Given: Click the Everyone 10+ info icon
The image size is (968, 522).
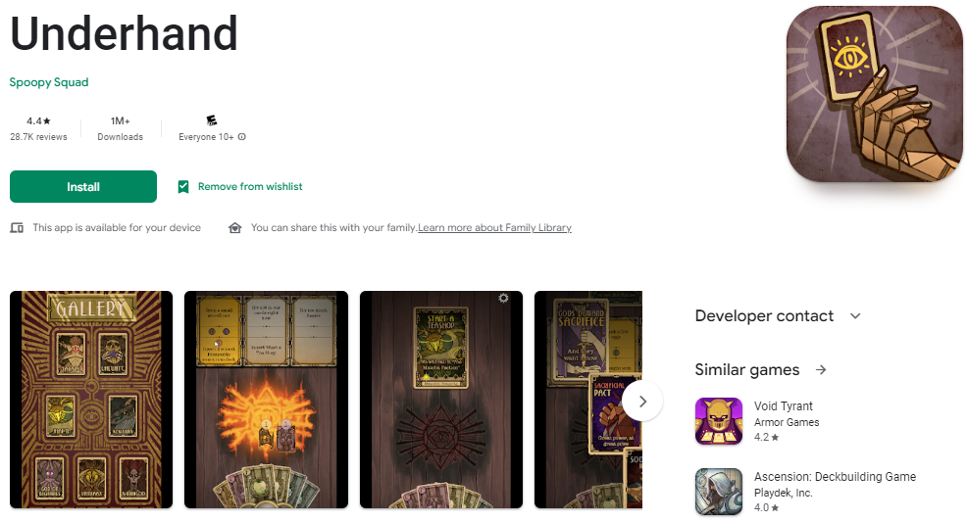Looking at the screenshot, I should point(242,137).
